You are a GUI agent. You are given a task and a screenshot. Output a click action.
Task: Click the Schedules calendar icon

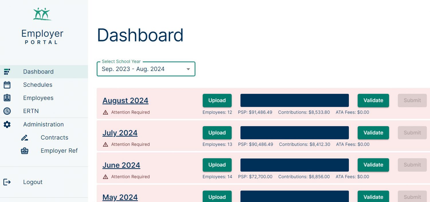7,85
